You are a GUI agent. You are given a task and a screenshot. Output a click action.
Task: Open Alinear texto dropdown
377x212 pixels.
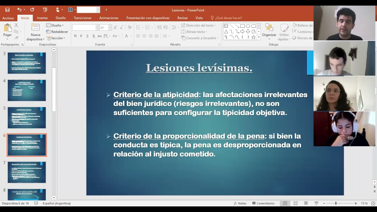click(x=194, y=32)
